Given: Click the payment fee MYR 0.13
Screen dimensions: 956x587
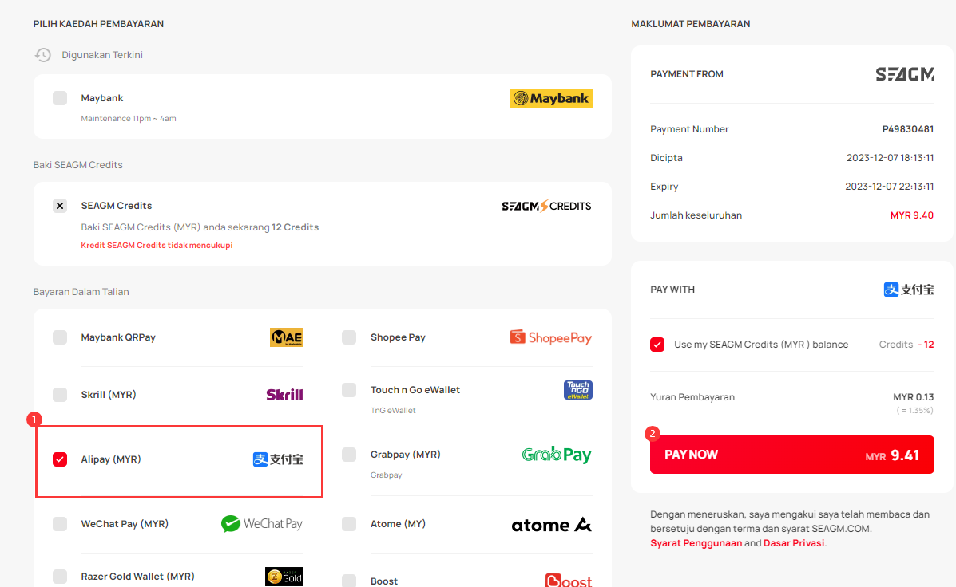Looking at the screenshot, I should pyautogui.click(x=914, y=397).
